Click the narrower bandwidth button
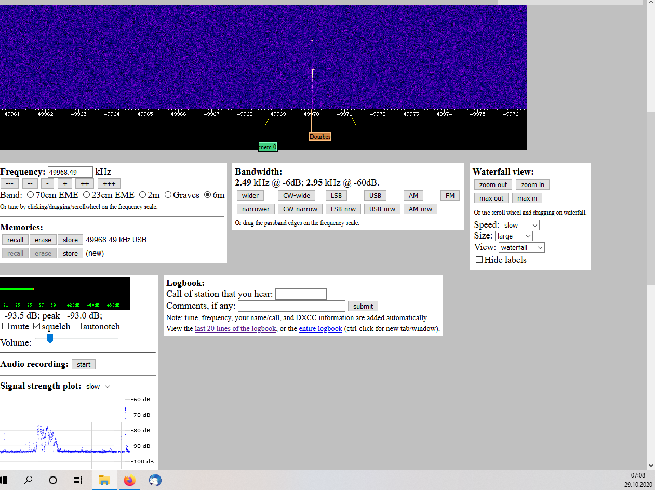Viewport: 655px width, 490px height. pyautogui.click(x=256, y=209)
